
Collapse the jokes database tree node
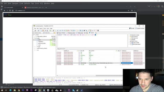pyautogui.click(x=35, y=38)
